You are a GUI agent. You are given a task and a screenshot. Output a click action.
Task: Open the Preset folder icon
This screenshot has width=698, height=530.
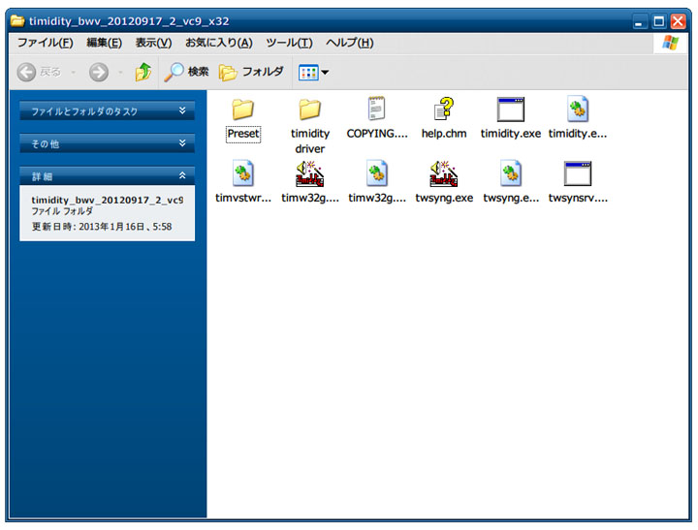[242, 109]
